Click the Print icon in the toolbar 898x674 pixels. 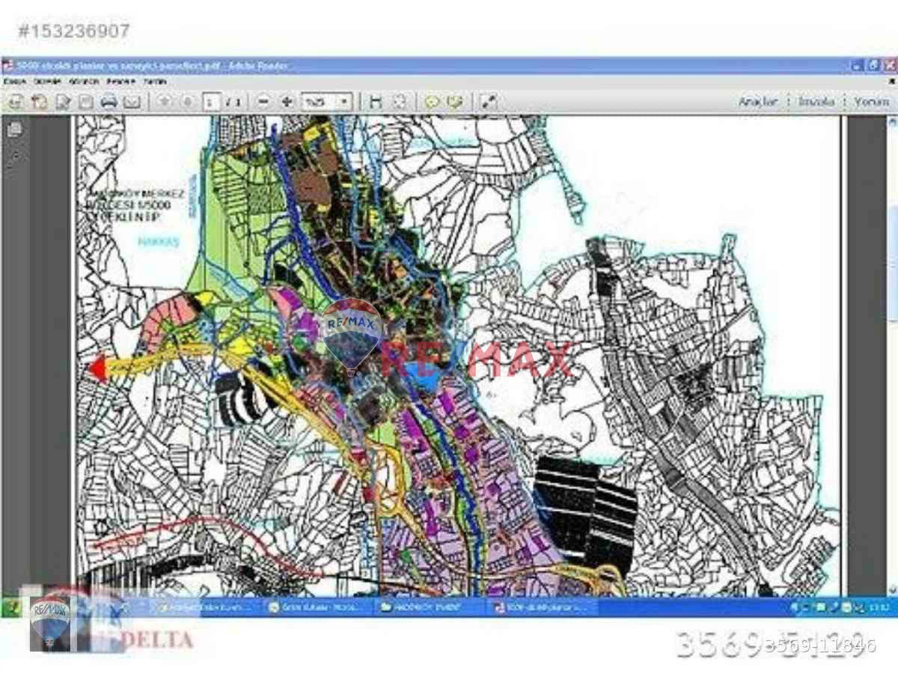coord(109,102)
